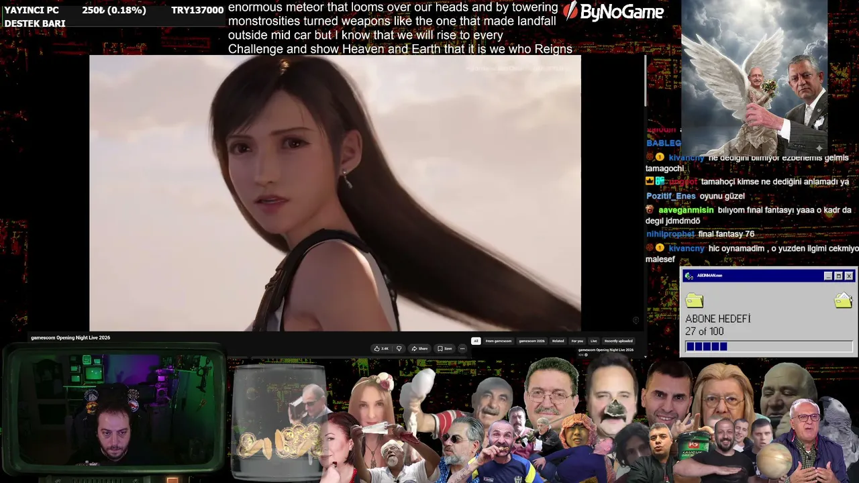The image size is (859, 483).
Task: Open the suggested "gamescom Opening Night Live 2026" video
Action: click(606, 350)
